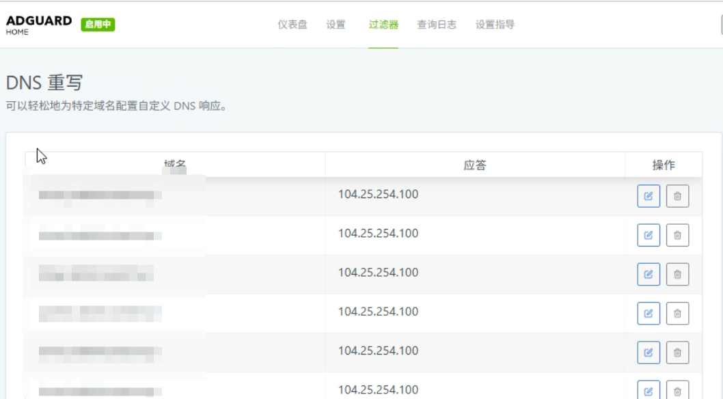Delete the fifth rewrite entry
The height and width of the screenshot is (399, 723).
677,352
